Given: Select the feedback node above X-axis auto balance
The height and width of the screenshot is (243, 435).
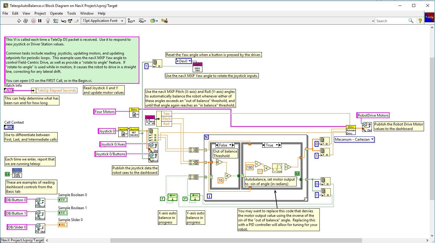Looking at the screenshot, I should [x=173, y=197].
